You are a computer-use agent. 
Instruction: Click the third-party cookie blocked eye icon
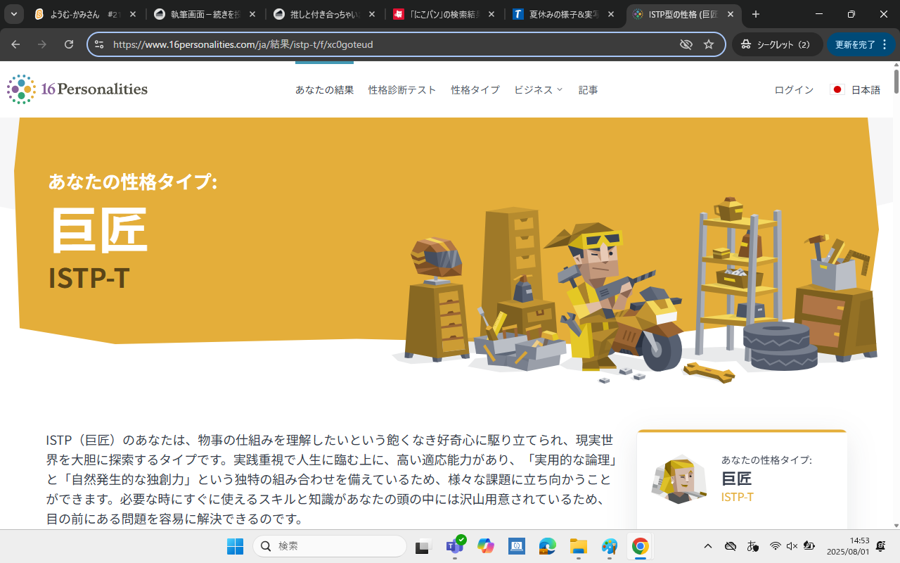686,44
